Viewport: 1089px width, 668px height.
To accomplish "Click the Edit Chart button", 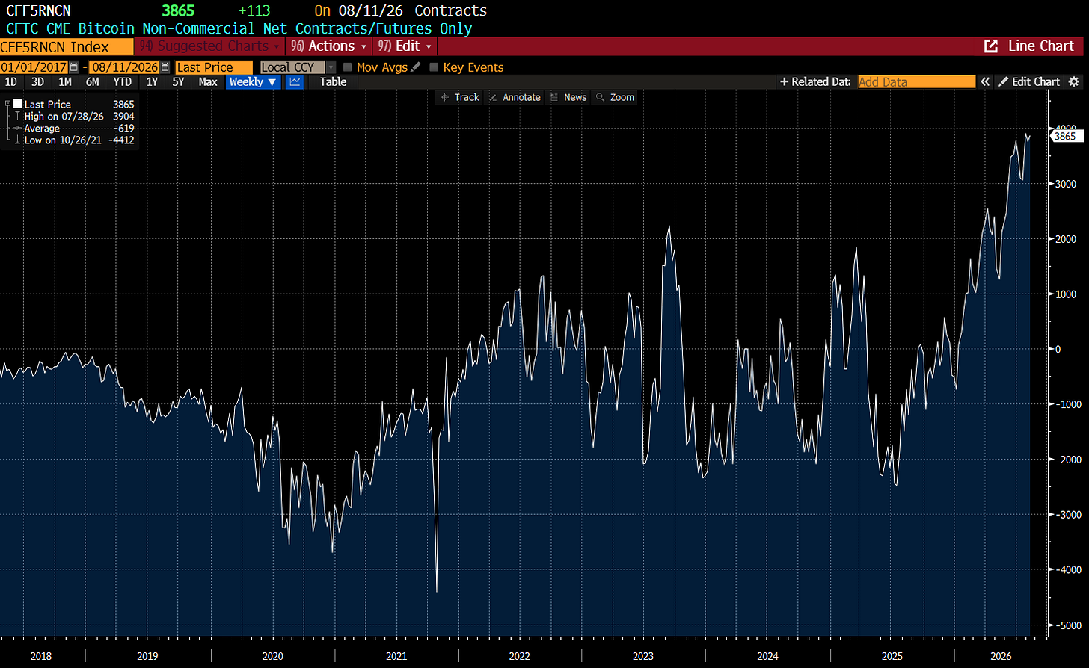I will (x=1029, y=82).
